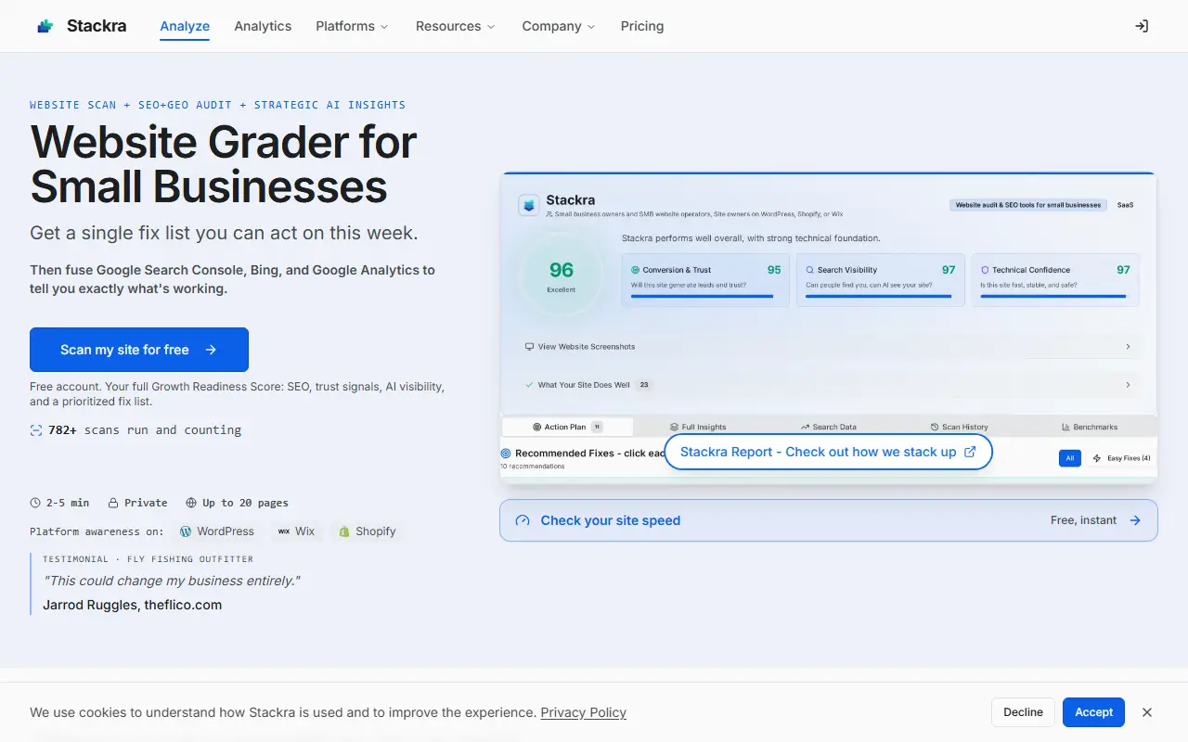Open the Platforms dropdown menu
This screenshot has width=1188, height=742.
click(352, 26)
